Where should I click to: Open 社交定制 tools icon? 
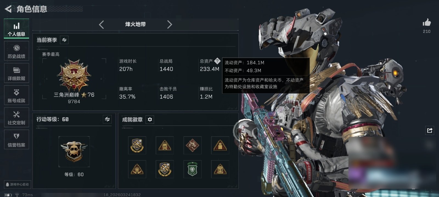[16, 117]
